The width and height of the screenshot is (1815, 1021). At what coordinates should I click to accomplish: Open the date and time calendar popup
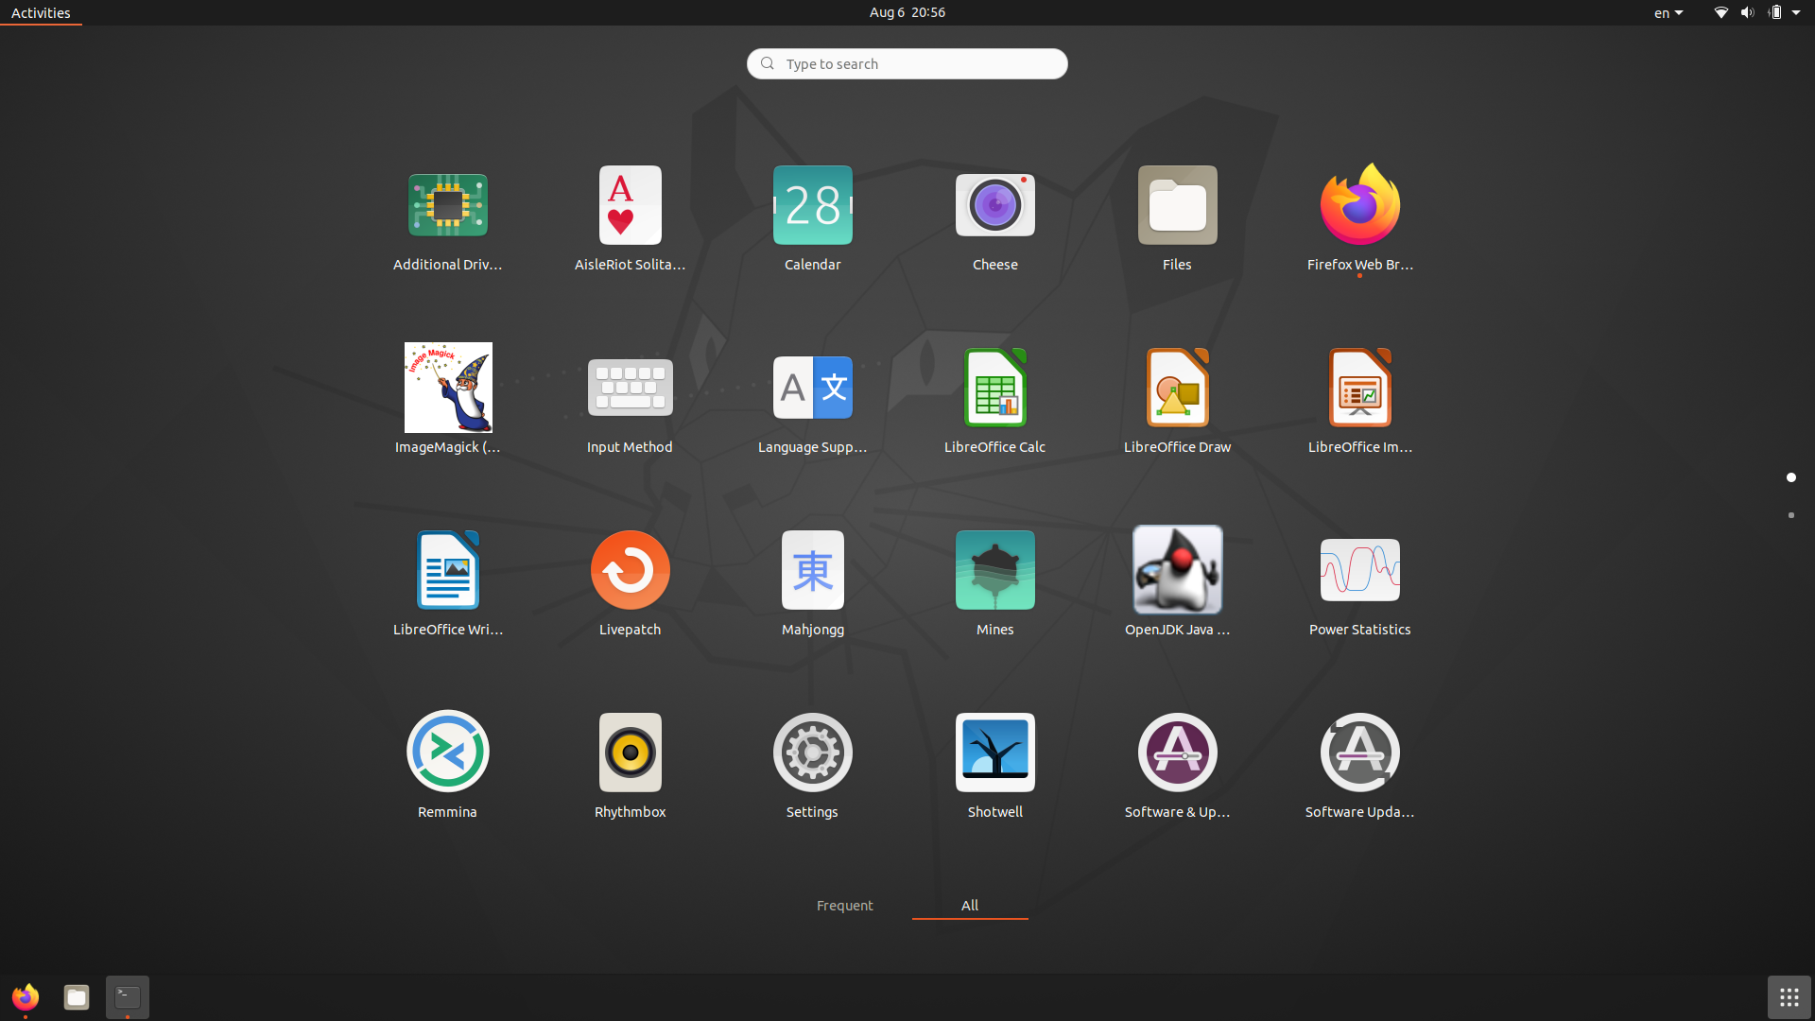tap(907, 12)
